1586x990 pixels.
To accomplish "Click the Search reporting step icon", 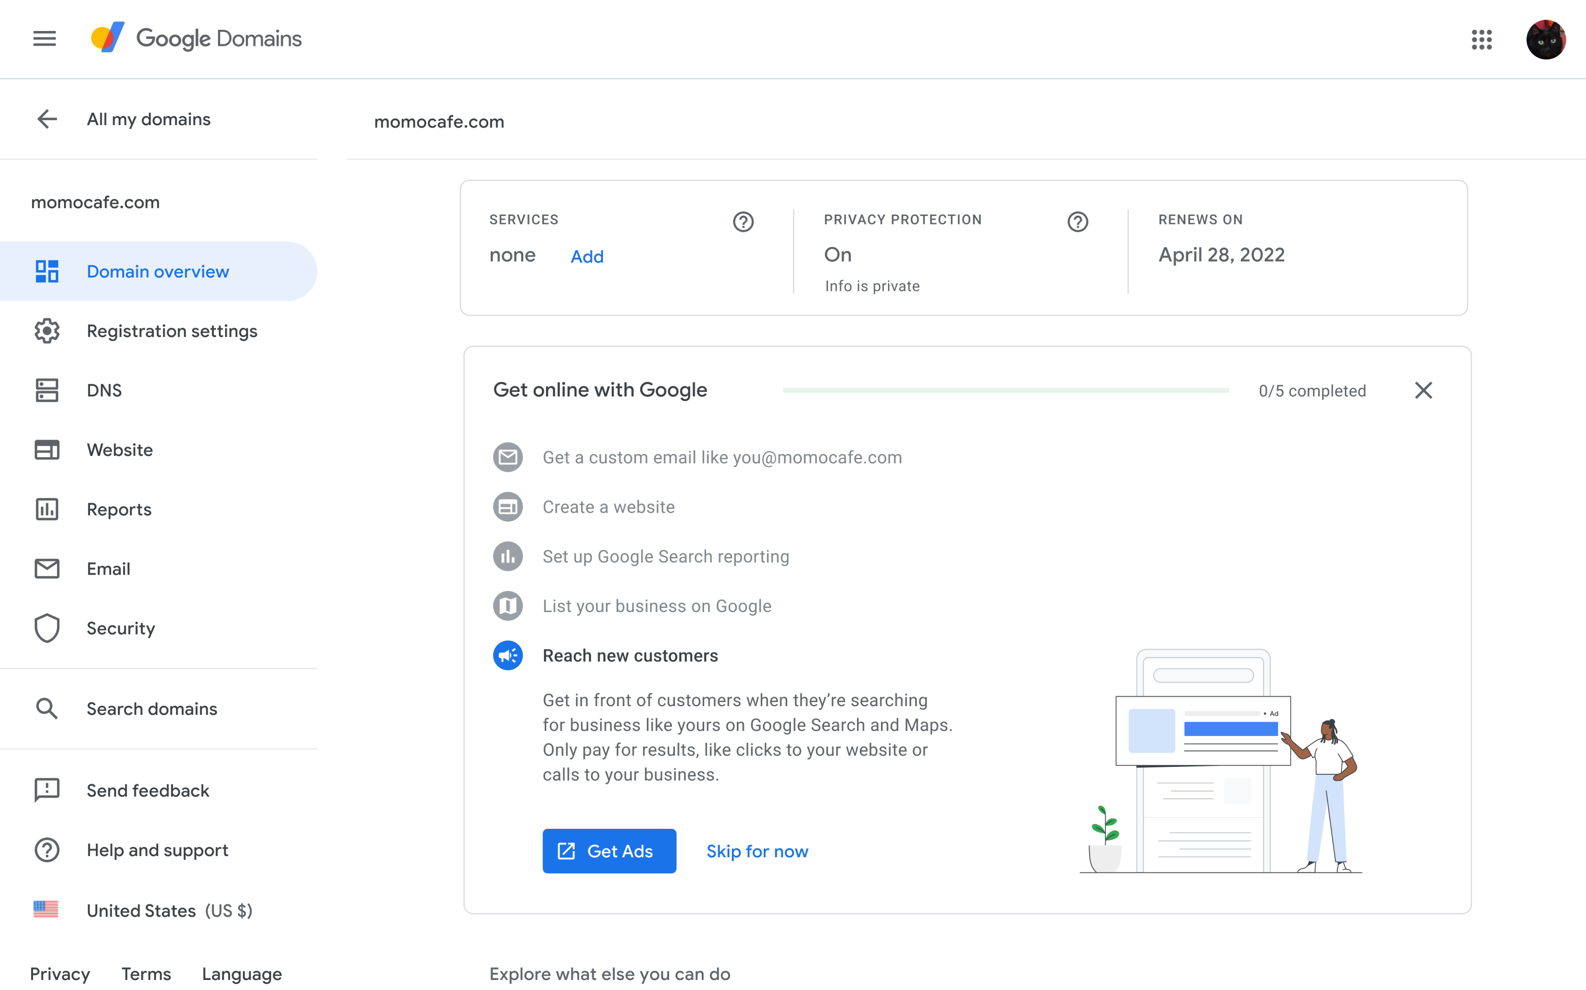I will point(508,557).
